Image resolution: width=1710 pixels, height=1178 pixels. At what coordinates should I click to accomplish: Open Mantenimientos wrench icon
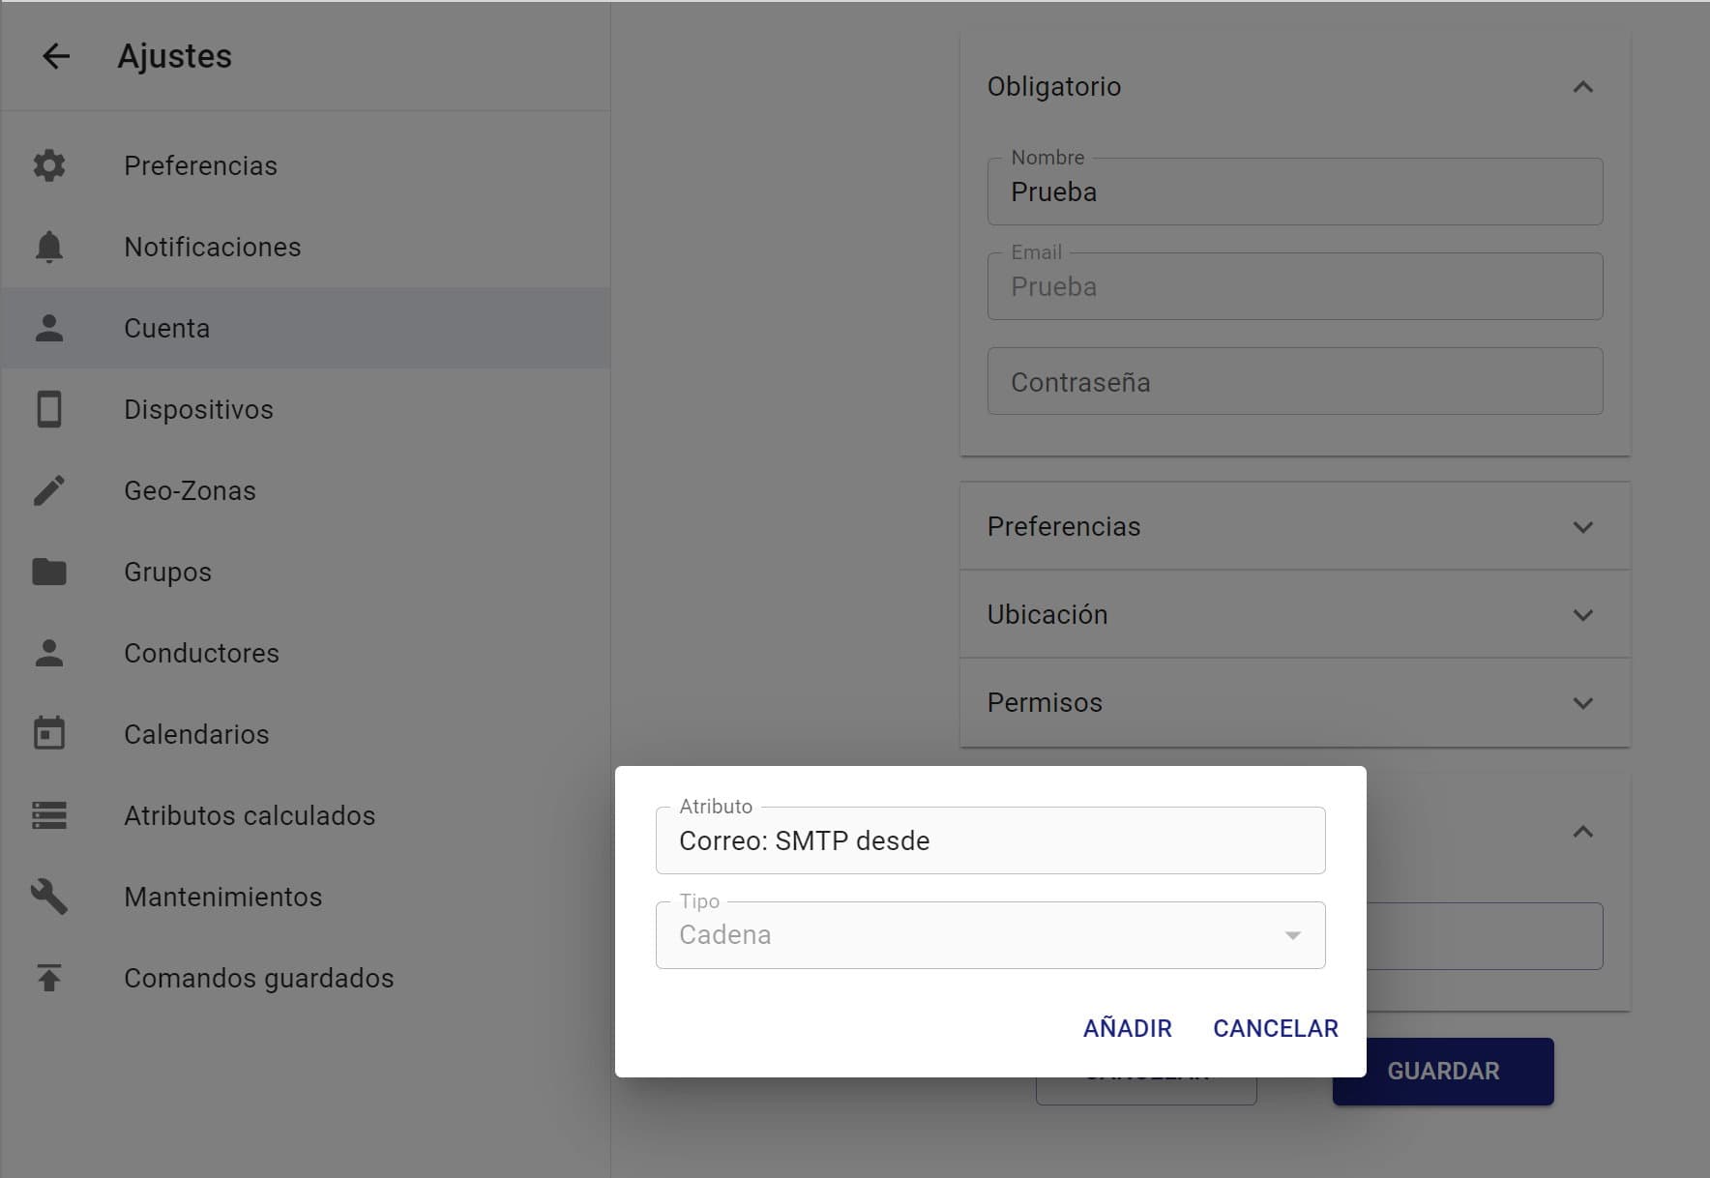point(49,897)
